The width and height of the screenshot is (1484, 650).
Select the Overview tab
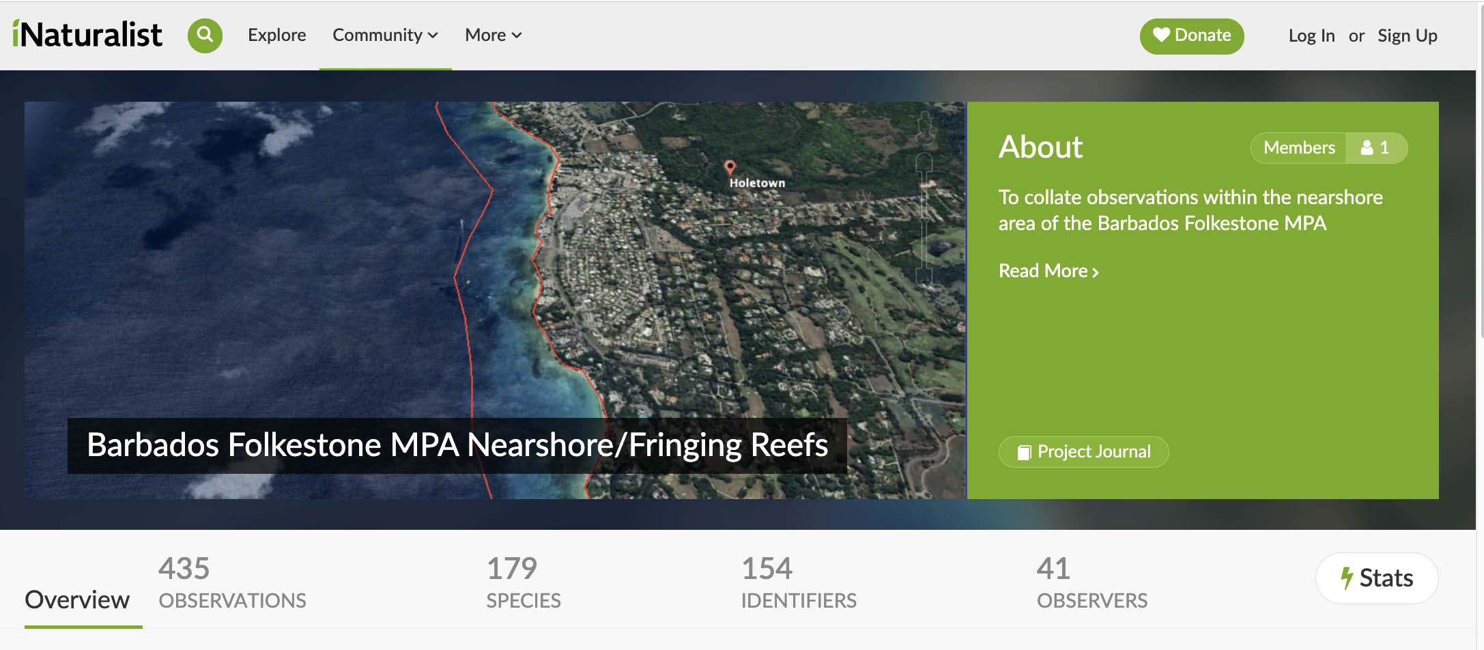click(77, 599)
